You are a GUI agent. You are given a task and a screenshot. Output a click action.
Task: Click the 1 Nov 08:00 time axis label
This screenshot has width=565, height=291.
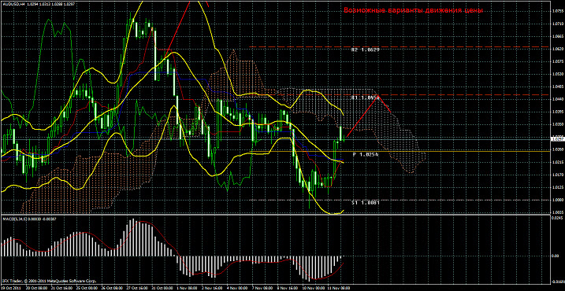coord(187,289)
